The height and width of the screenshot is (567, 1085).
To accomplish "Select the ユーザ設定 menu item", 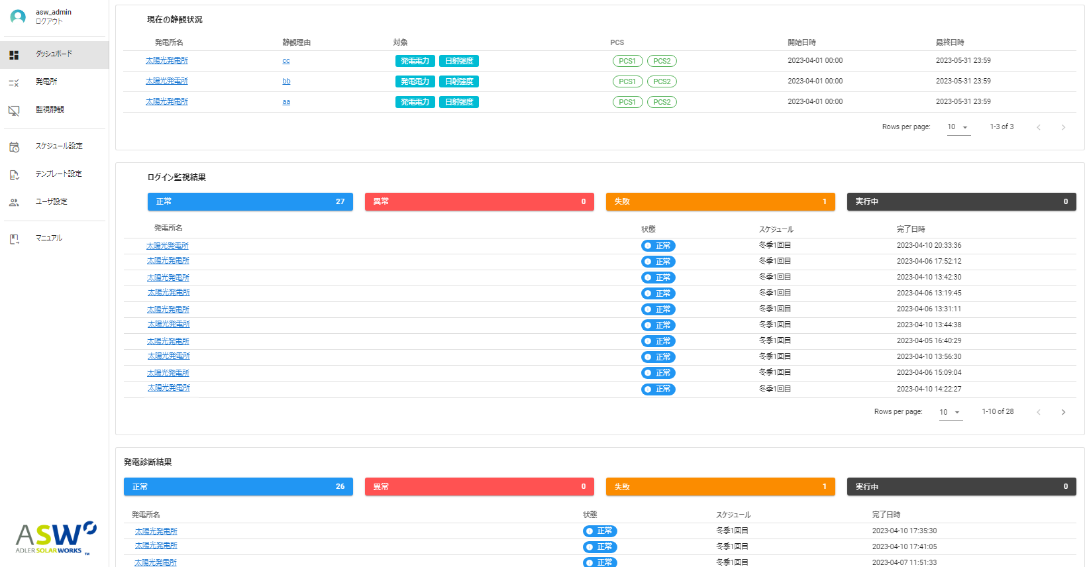I will 52,201.
